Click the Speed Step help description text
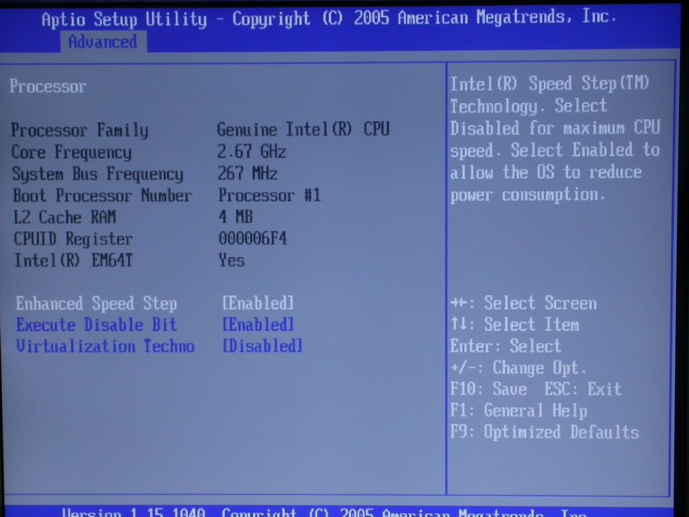689x517 pixels. (x=554, y=139)
